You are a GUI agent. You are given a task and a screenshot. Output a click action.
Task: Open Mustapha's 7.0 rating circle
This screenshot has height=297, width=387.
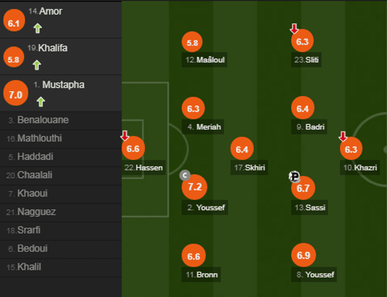tap(15, 95)
